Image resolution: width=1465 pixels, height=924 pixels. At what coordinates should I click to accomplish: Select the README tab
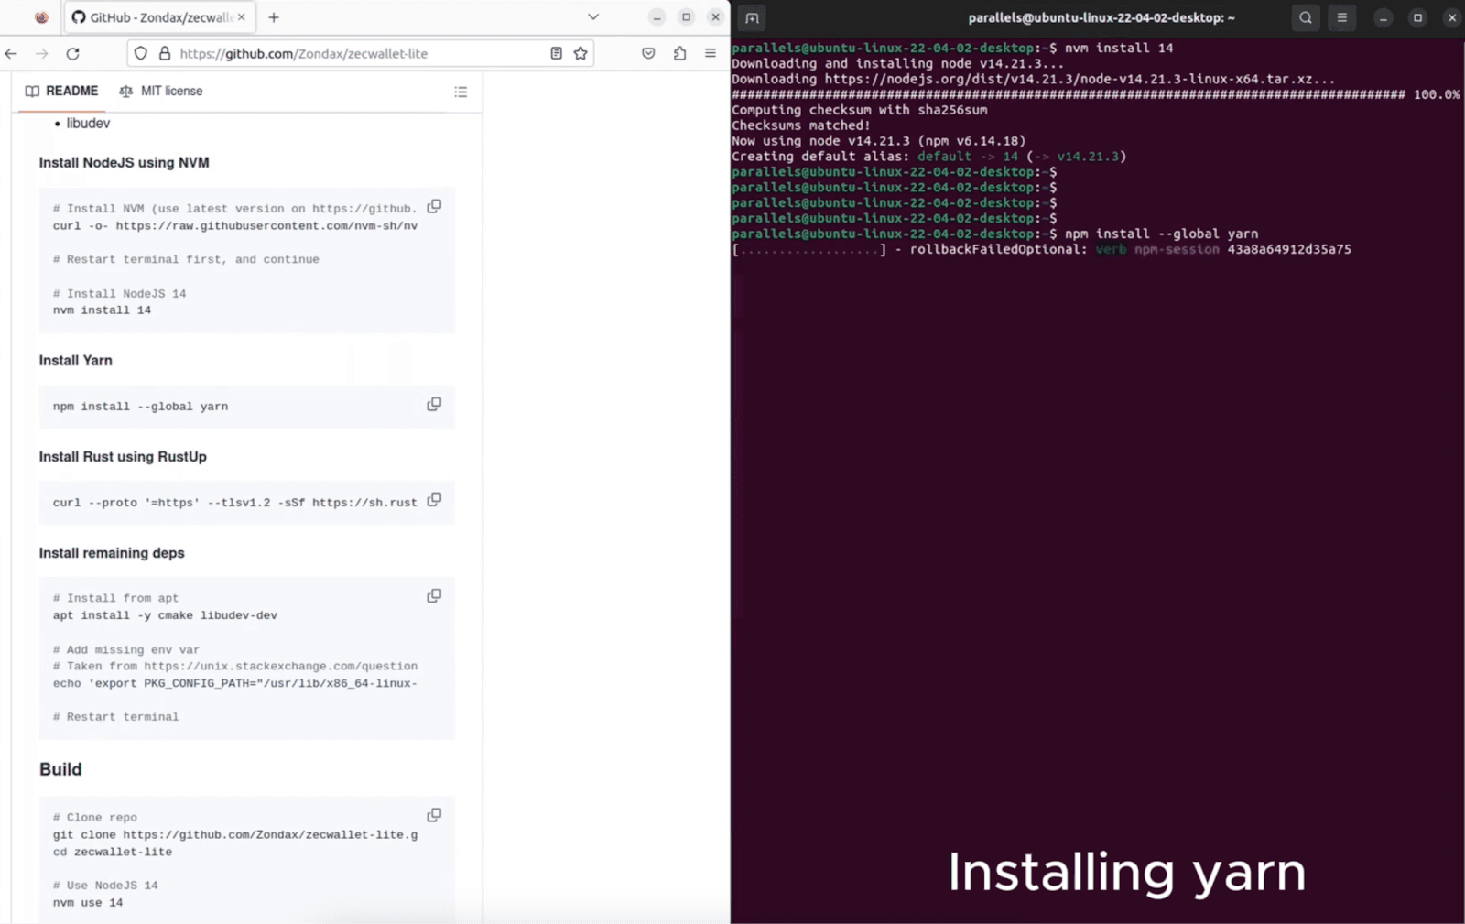click(x=61, y=91)
